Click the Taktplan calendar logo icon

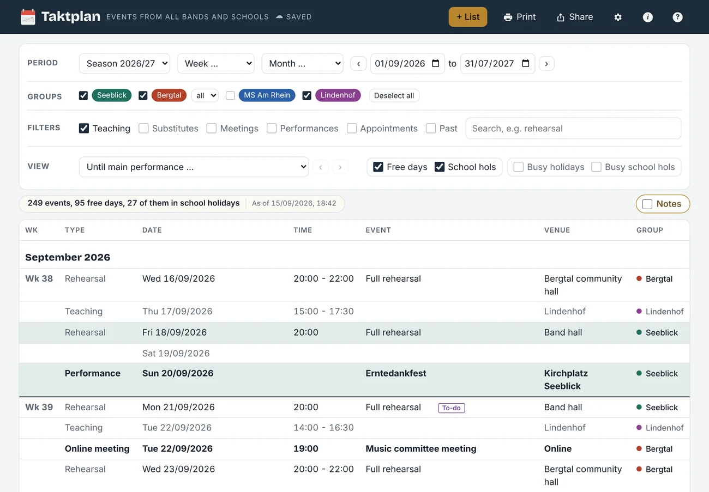pos(28,17)
